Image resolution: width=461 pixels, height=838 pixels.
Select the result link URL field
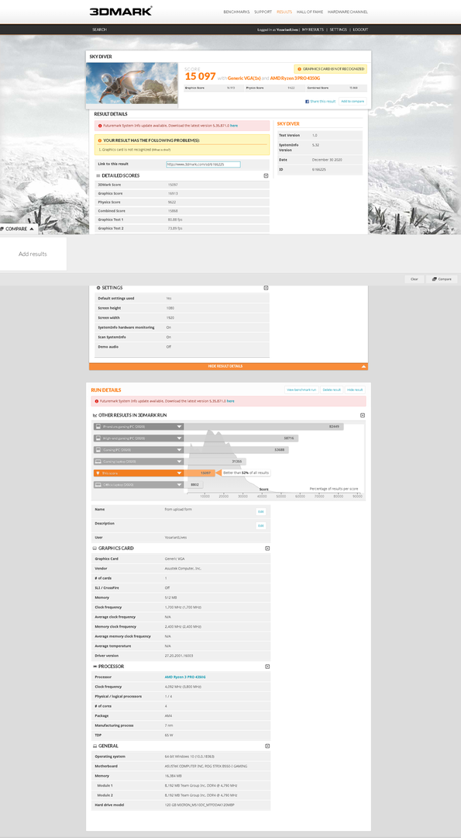pyautogui.click(x=203, y=164)
